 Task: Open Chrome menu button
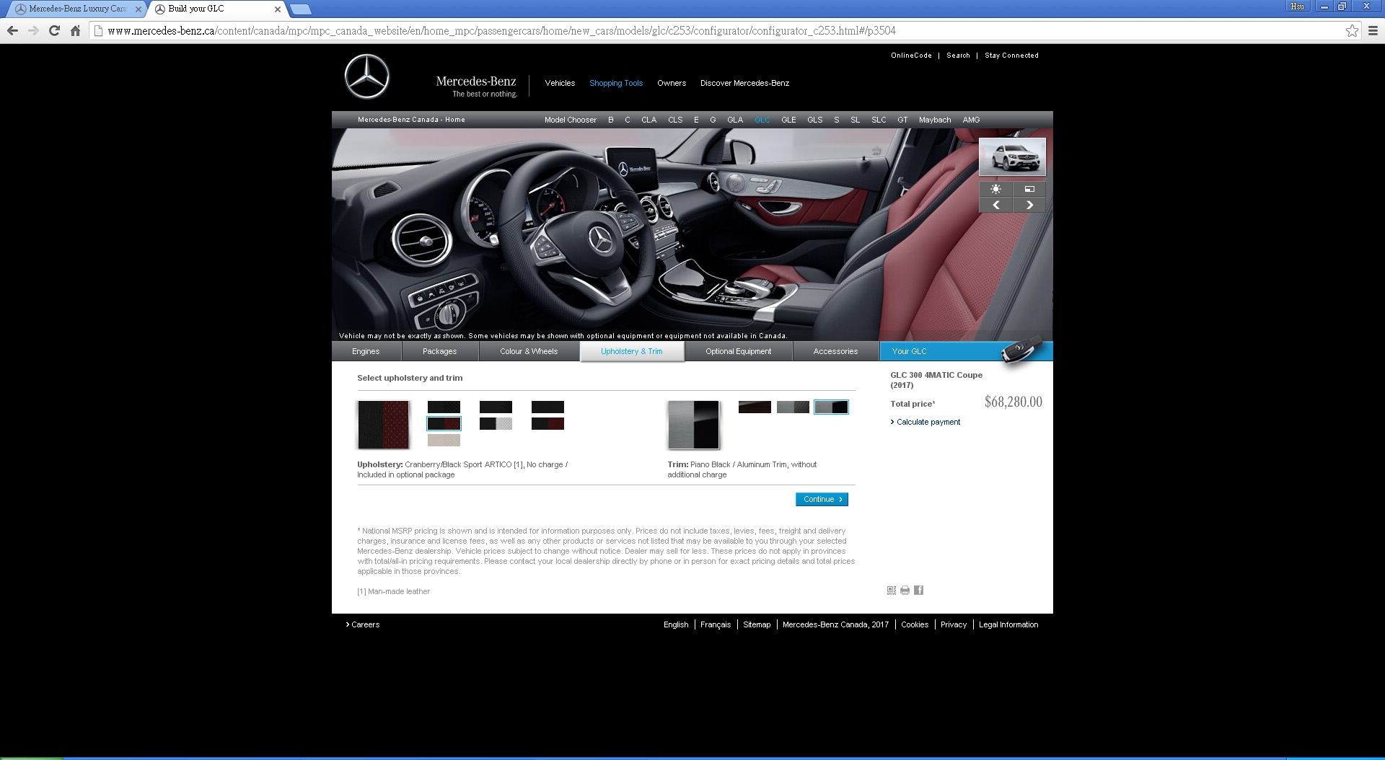[x=1373, y=30]
